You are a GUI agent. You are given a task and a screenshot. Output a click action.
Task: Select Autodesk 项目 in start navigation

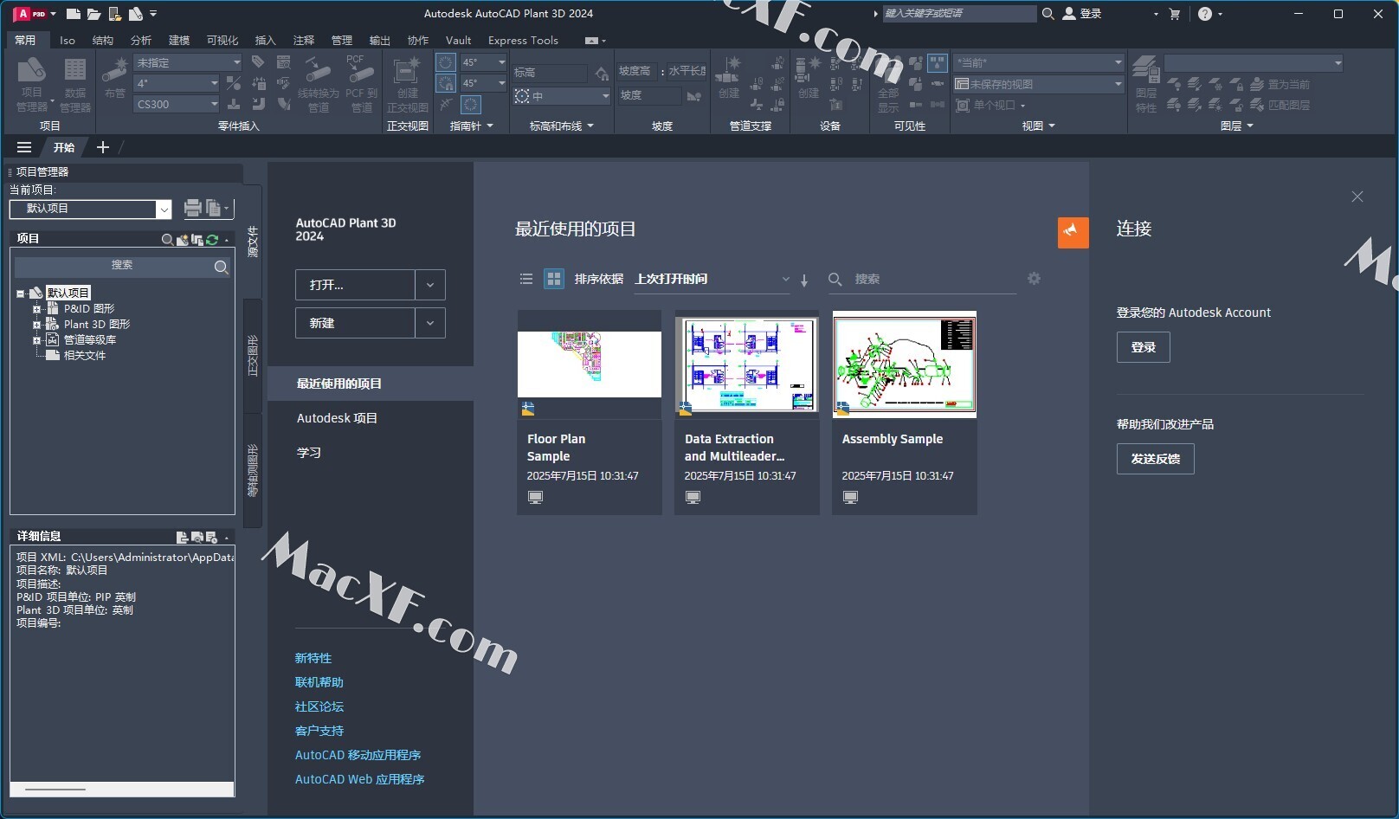pyautogui.click(x=337, y=418)
